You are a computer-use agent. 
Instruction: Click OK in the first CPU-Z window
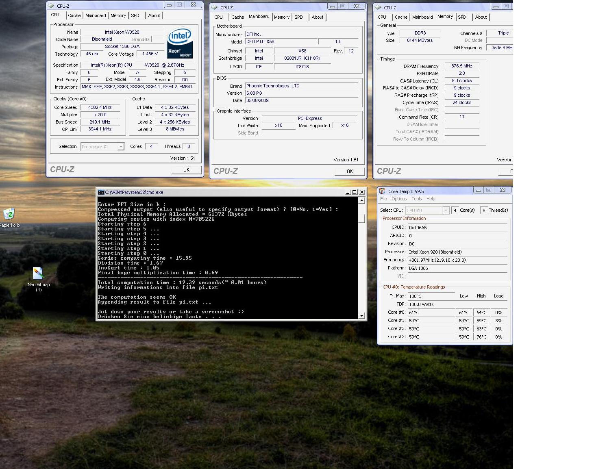[186, 170]
